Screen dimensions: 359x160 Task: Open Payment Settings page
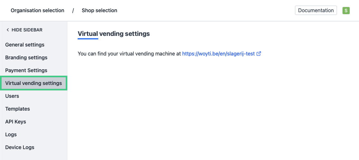click(x=26, y=71)
